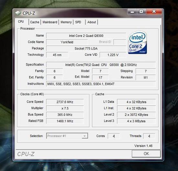Open the Mainboard tab
This screenshot has width=178, height=171.
point(50,22)
